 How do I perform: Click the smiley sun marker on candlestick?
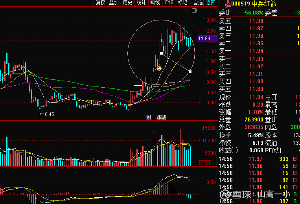click(x=159, y=68)
